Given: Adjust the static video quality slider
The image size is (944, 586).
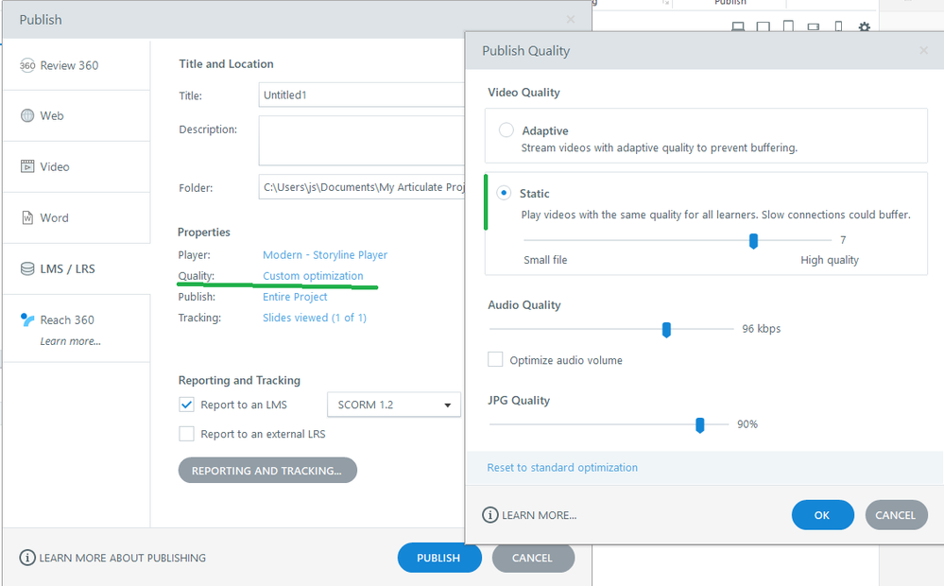Looking at the screenshot, I should (x=753, y=241).
